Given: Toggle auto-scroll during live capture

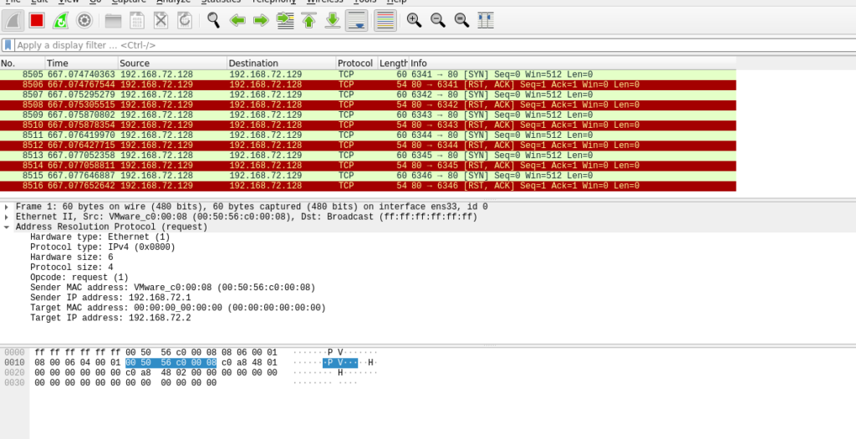Looking at the screenshot, I should tap(356, 20).
